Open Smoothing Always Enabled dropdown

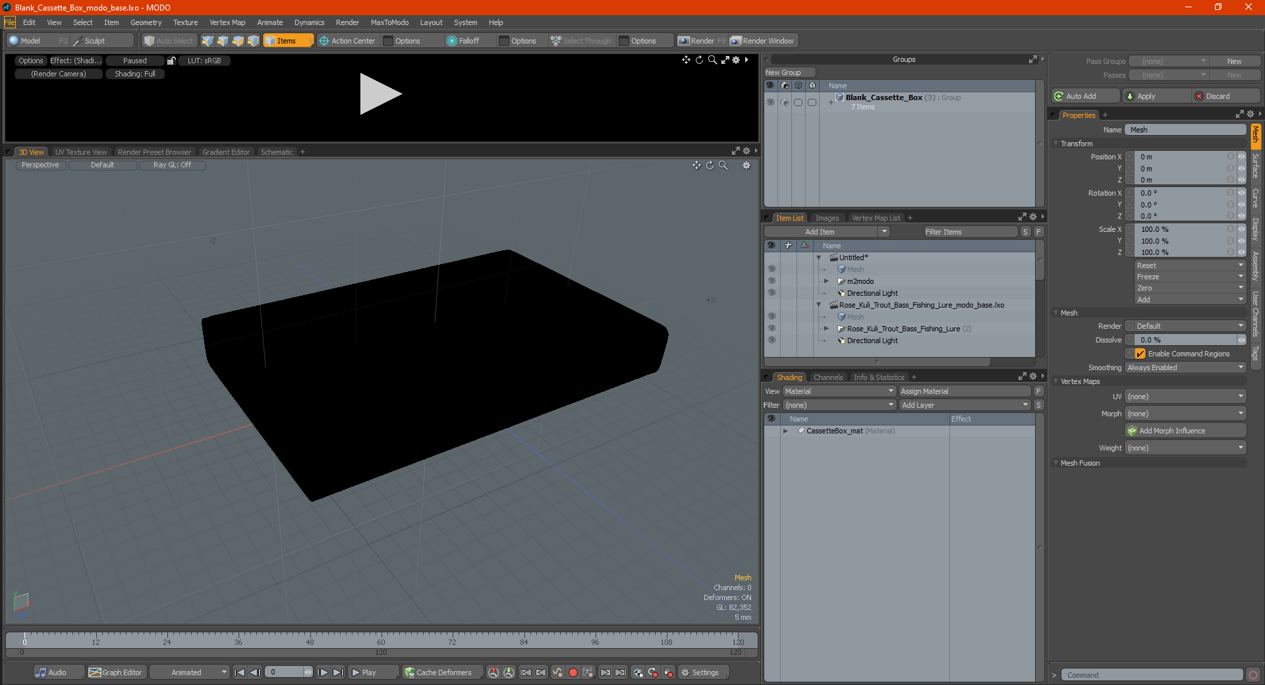(1185, 368)
